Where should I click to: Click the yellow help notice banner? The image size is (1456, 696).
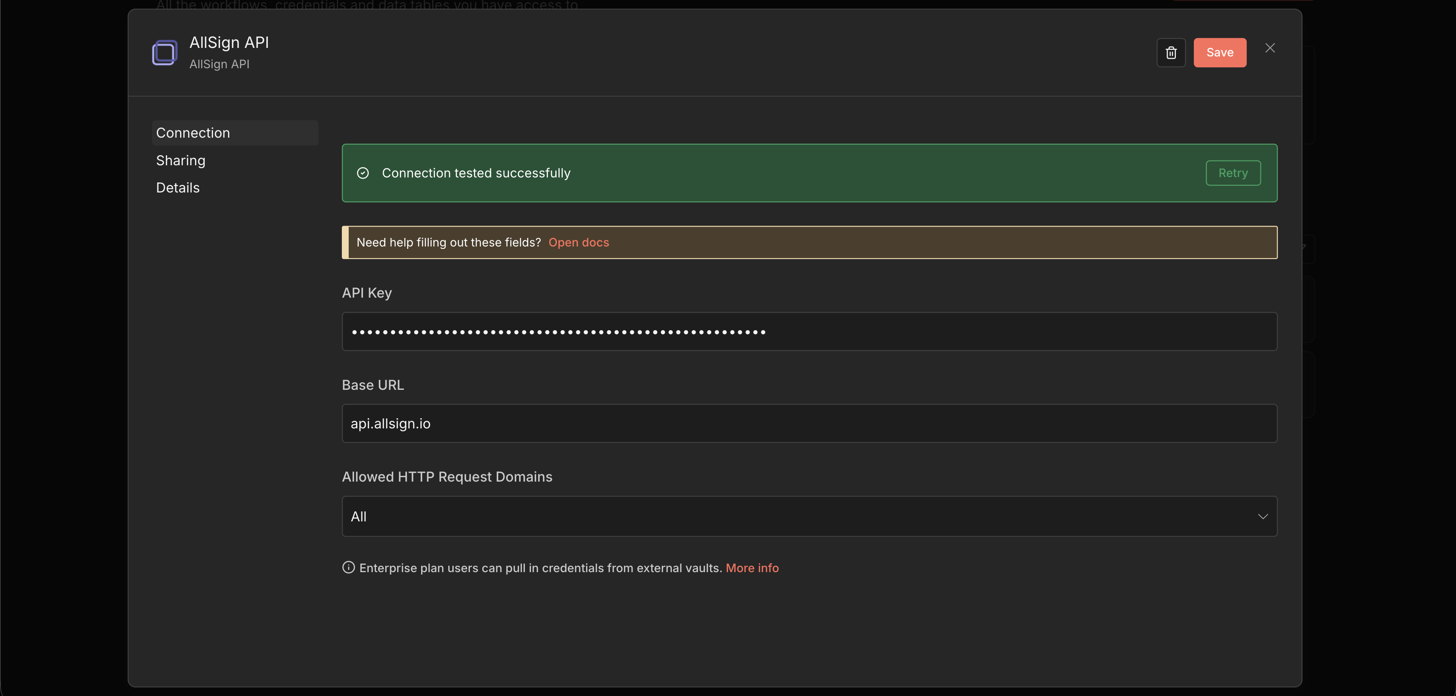point(904,242)
